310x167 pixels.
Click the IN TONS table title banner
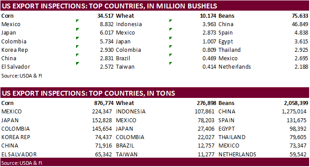tap(155, 93)
